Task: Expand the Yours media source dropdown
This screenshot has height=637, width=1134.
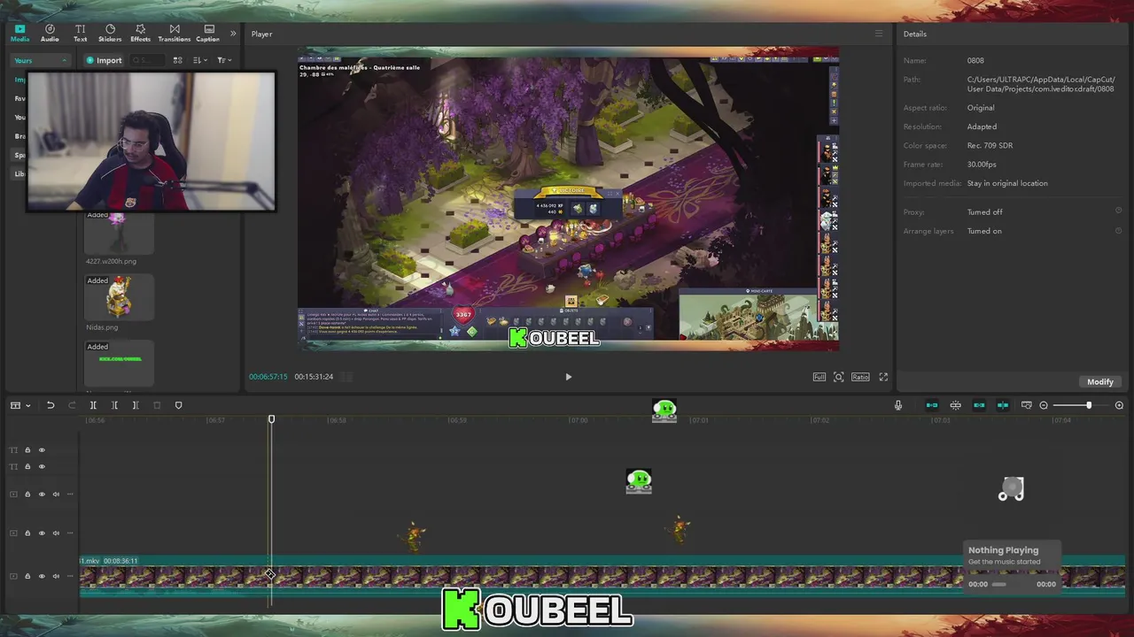Action: tap(40, 60)
